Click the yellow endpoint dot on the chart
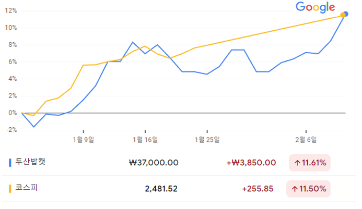362x209 pixels. [343, 15]
